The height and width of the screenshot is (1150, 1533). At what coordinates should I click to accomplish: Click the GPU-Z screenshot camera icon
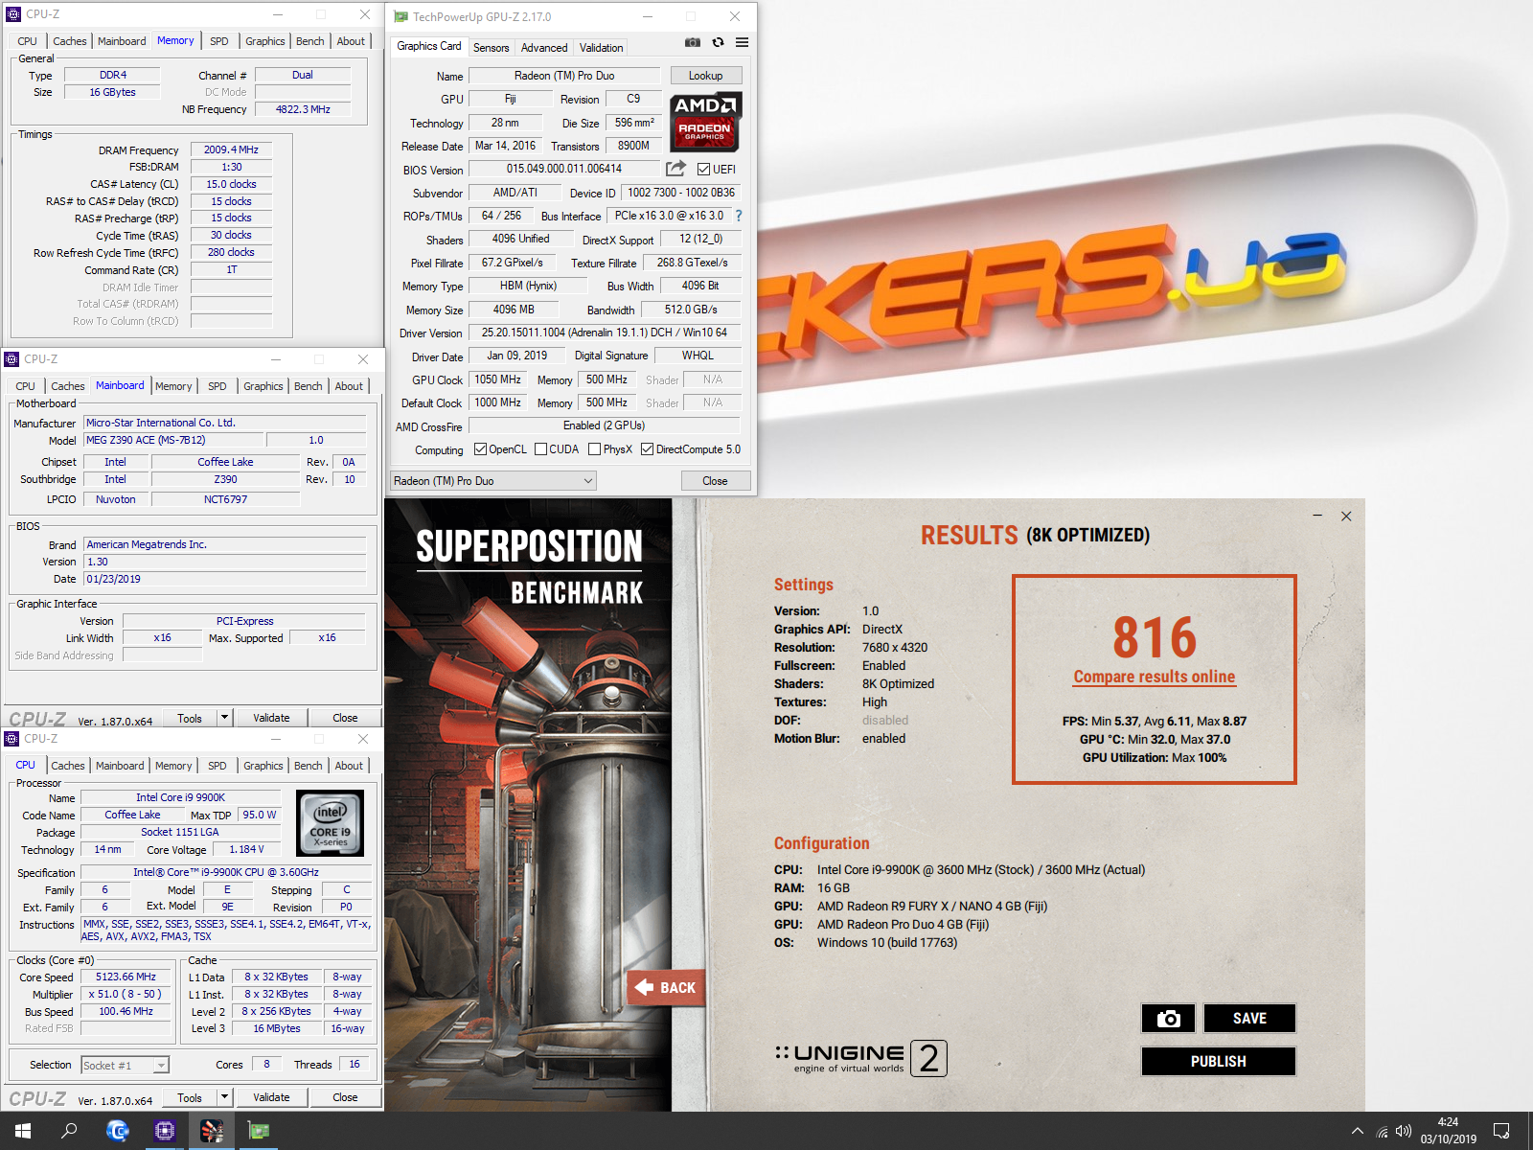693,42
